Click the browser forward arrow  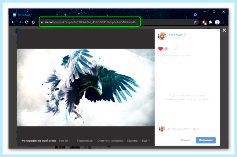[20, 22]
